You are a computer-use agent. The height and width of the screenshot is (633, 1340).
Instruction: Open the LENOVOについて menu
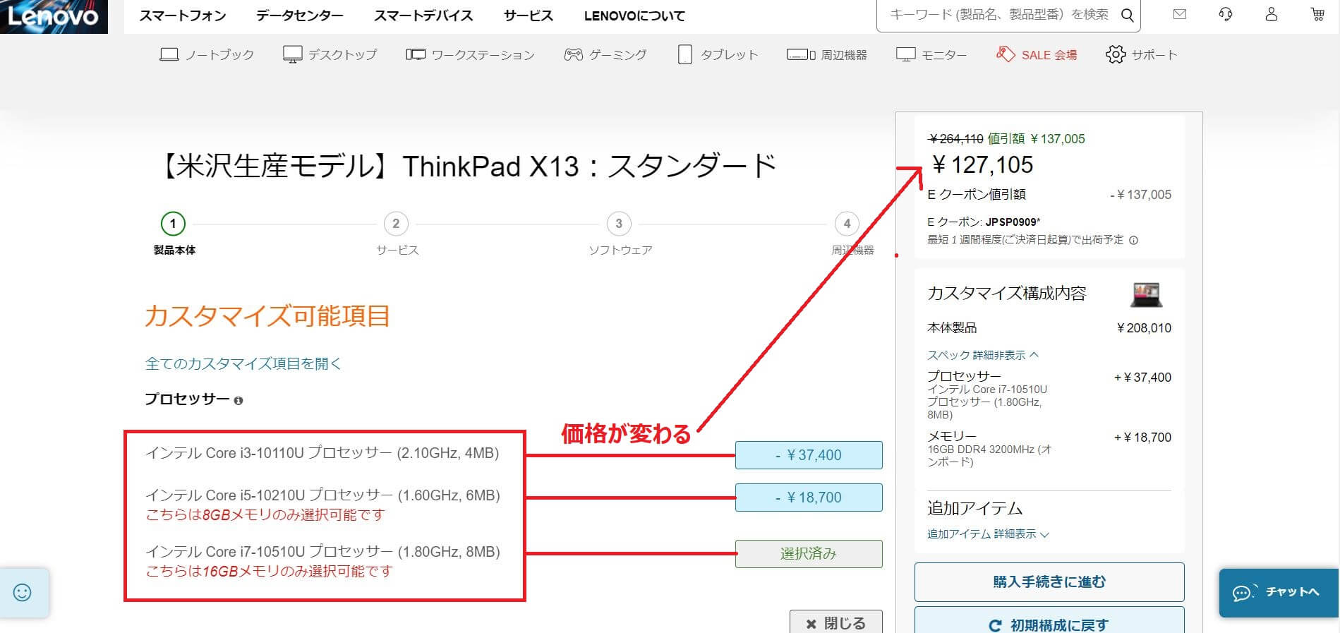click(634, 16)
